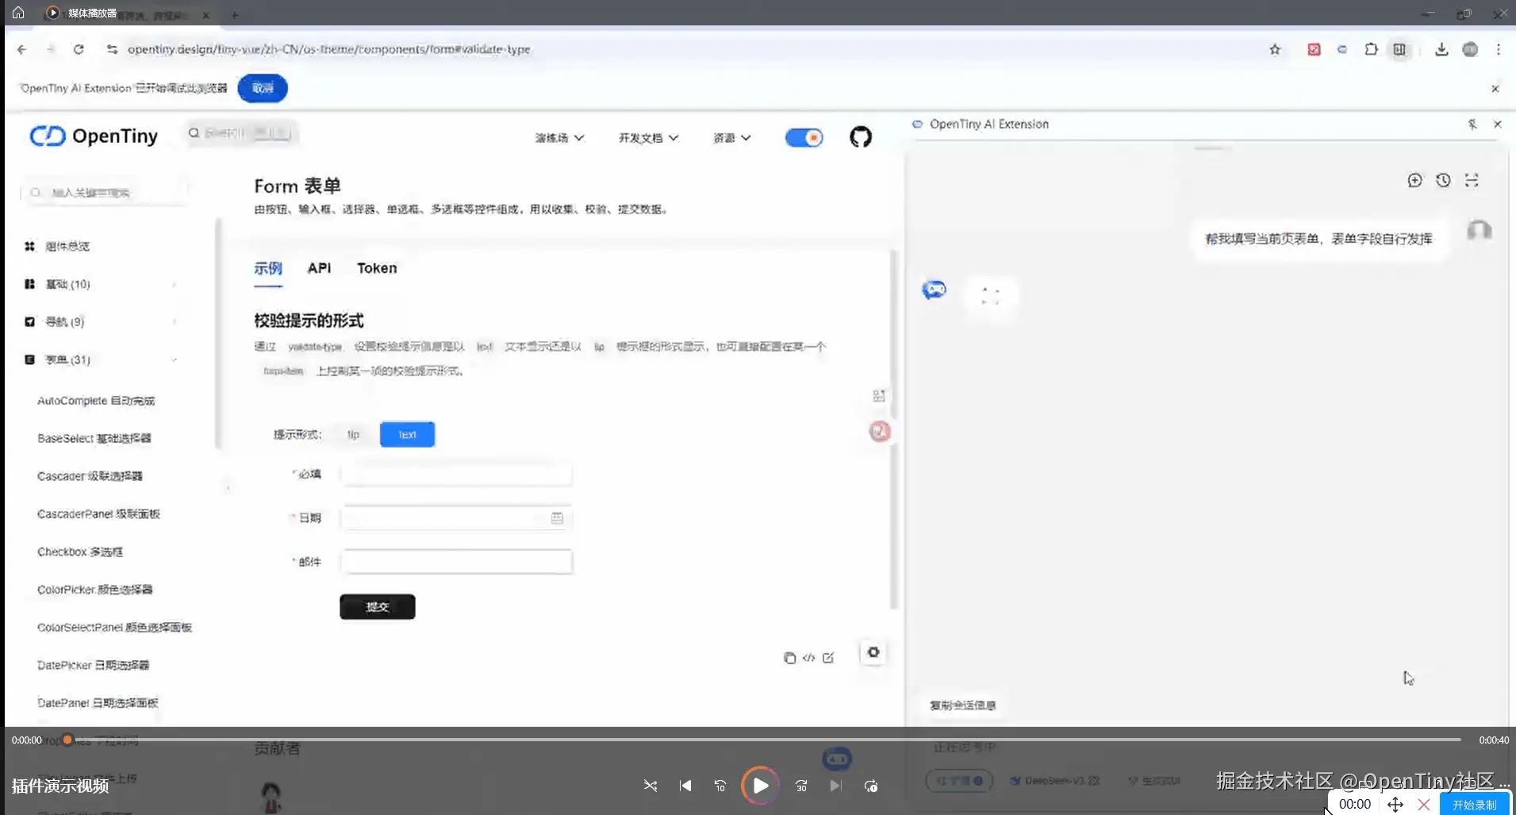1516x815 pixels.
Task: Click the blue 取消 button in debug bar
Action: [263, 88]
